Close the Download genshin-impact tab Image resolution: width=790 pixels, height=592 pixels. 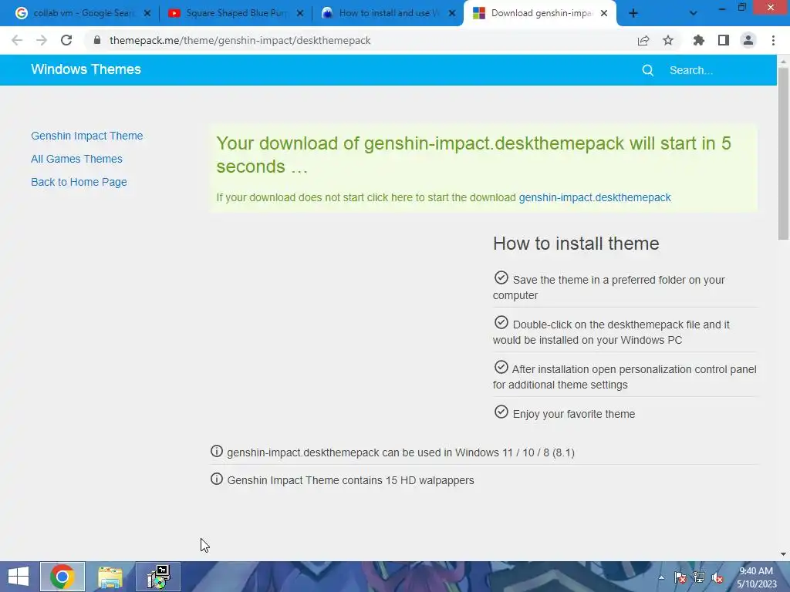point(604,14)
